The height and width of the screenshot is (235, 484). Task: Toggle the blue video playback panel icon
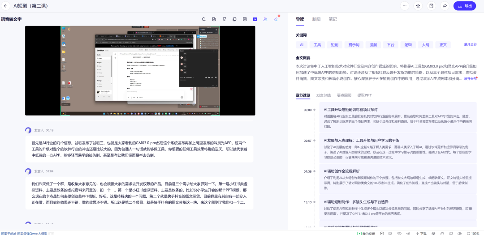tap(255, 19)
